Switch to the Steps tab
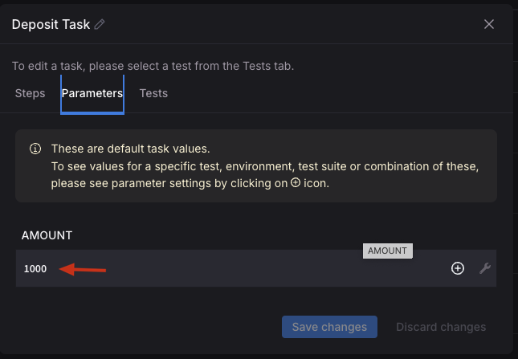Viewport: 518px width, 359px height. (x=30, y=93)
